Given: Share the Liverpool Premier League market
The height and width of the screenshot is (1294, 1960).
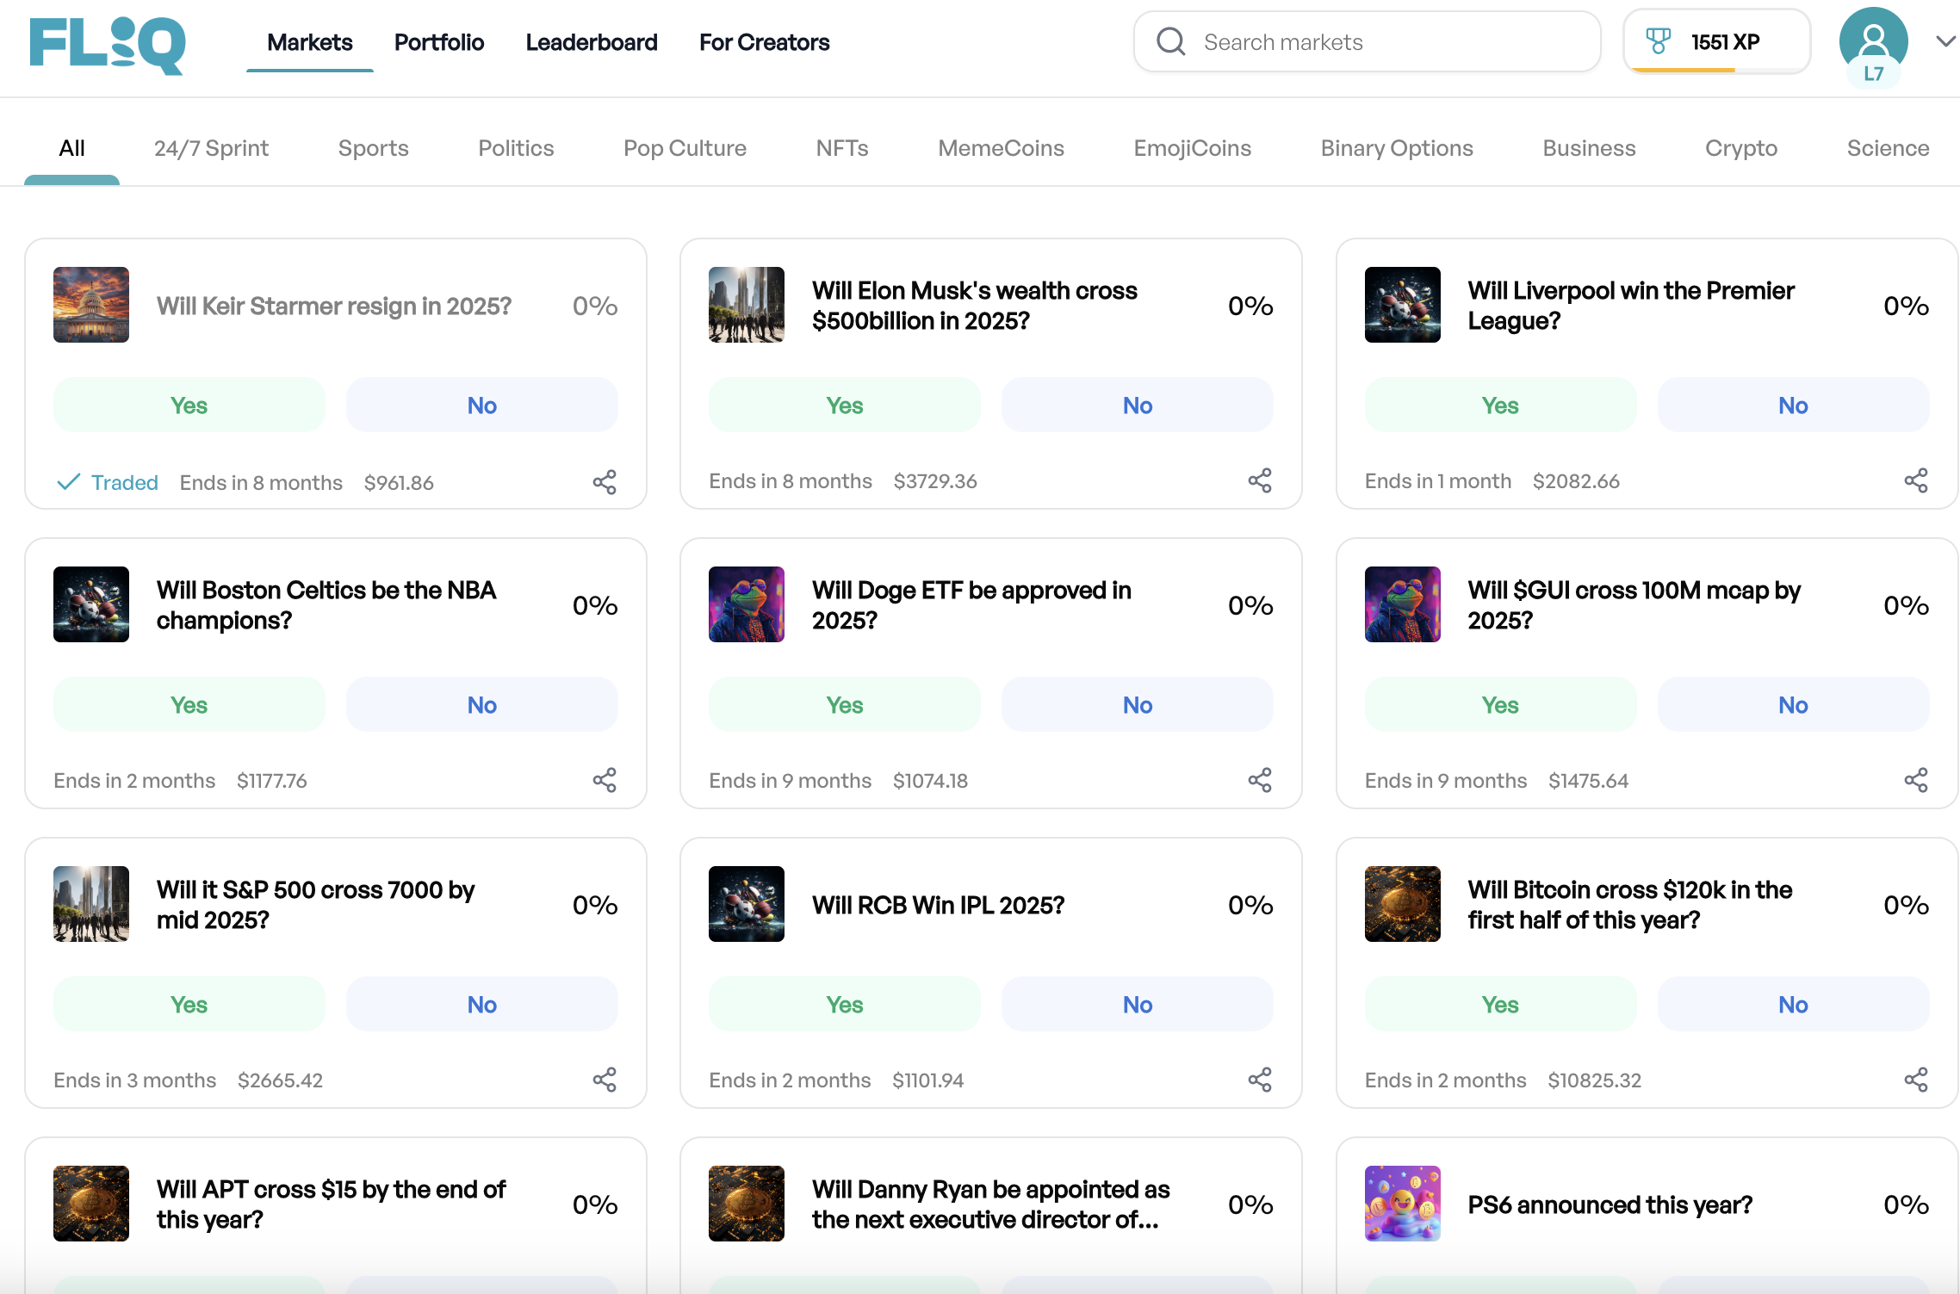Looking at the screenshot, I should coord(1915,480).
